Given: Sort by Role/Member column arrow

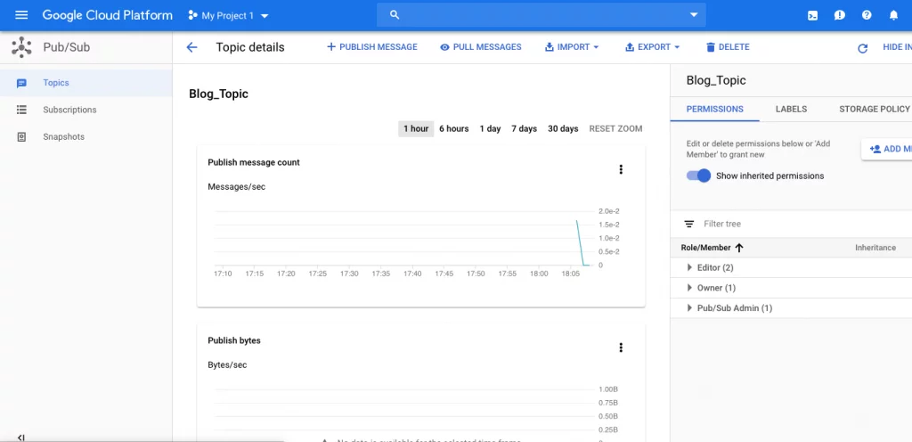Looking at the screenshot, I should (x=739, y=248).
